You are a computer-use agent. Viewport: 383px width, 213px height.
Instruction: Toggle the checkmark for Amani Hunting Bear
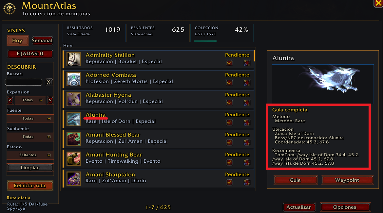click(x=229, y=162)
